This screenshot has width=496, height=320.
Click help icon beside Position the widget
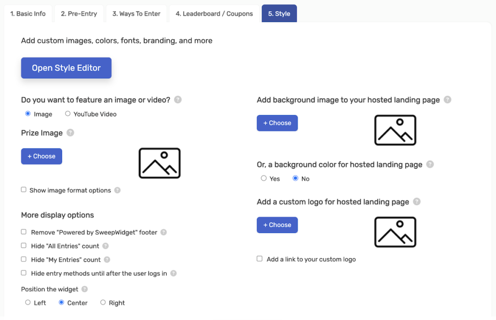pyautogui.click(x=84, y=289)
